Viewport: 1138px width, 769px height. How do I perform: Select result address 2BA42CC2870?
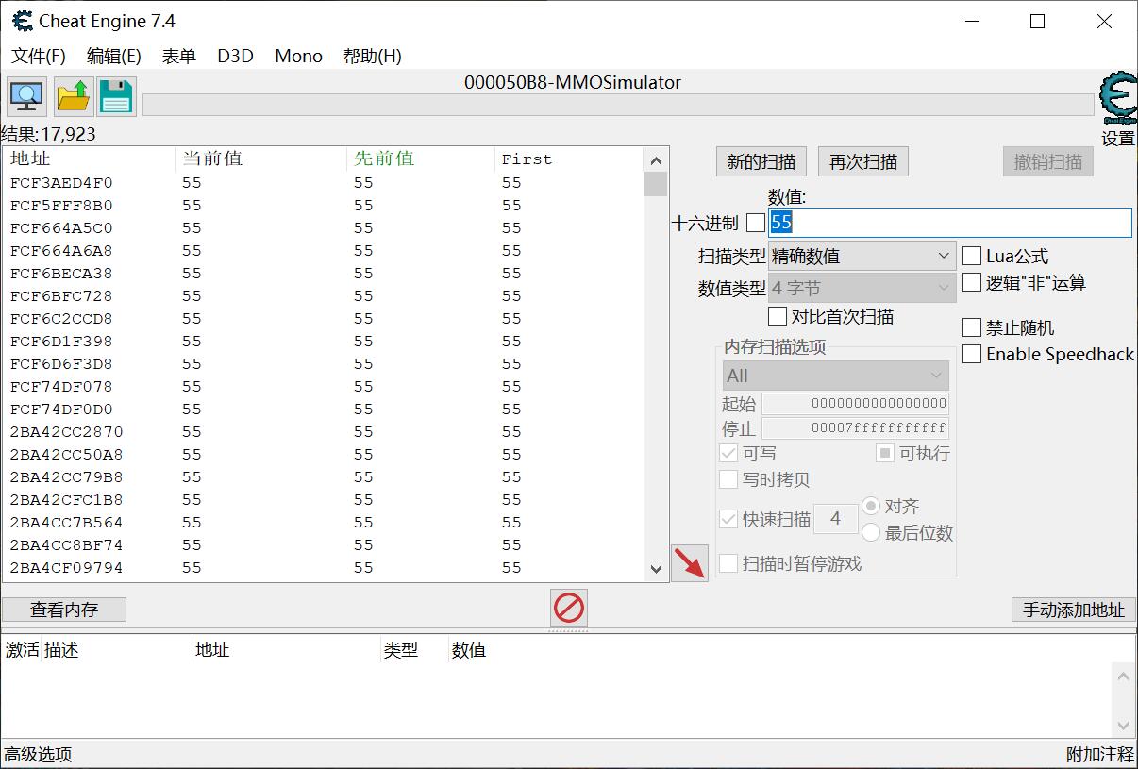pos(67,432)
